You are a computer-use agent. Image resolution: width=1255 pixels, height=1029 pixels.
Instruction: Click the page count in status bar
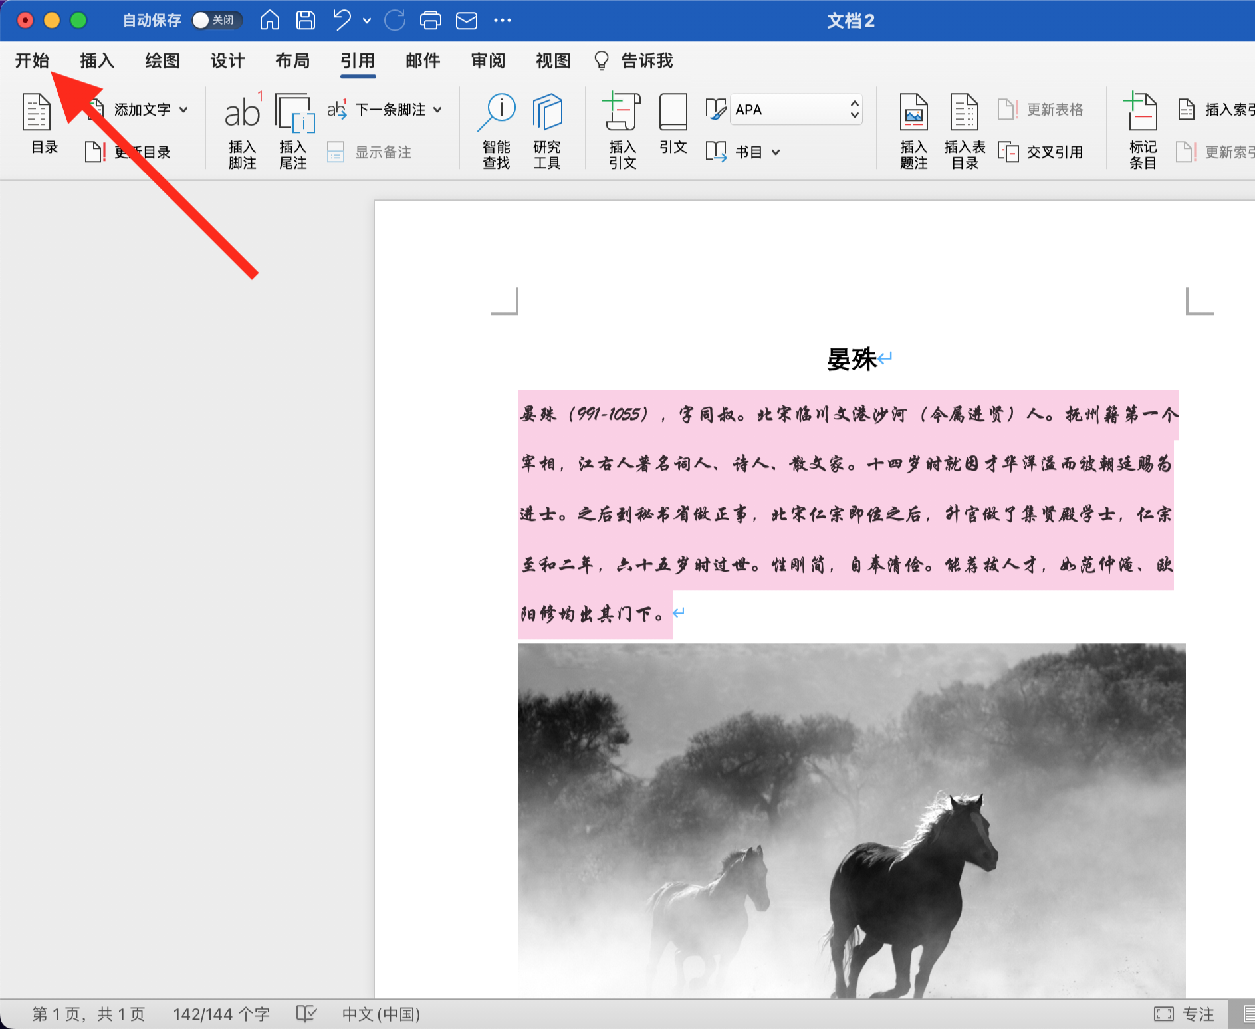pyautogui.click(x=89, y=1014)
